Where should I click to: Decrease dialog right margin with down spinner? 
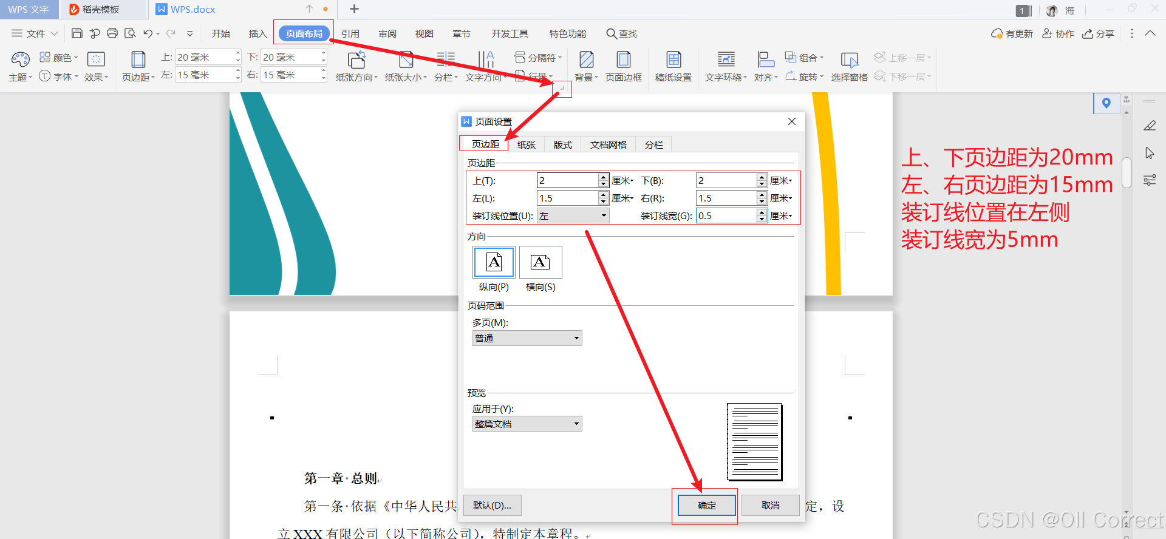click(762, 202)
